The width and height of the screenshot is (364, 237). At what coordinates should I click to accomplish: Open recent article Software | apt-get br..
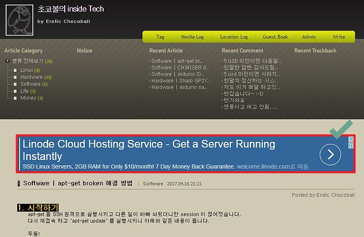177,61
